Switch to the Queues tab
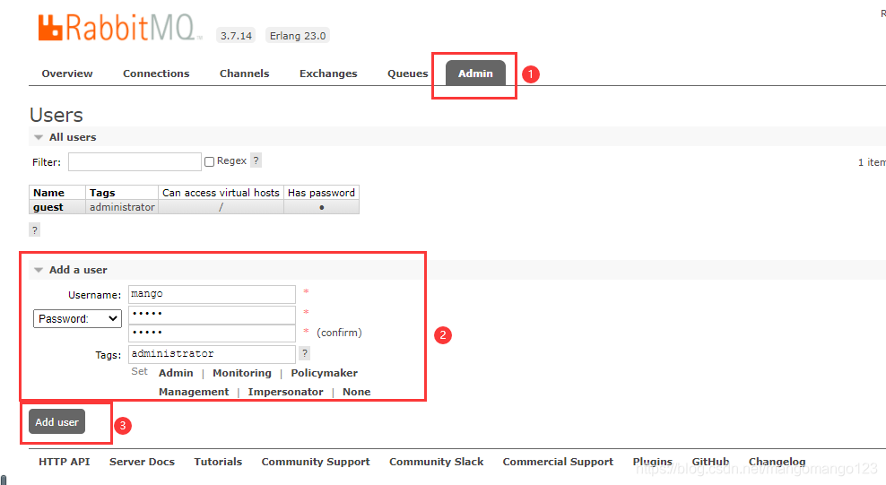886x485 pixels. coord(407,74)
